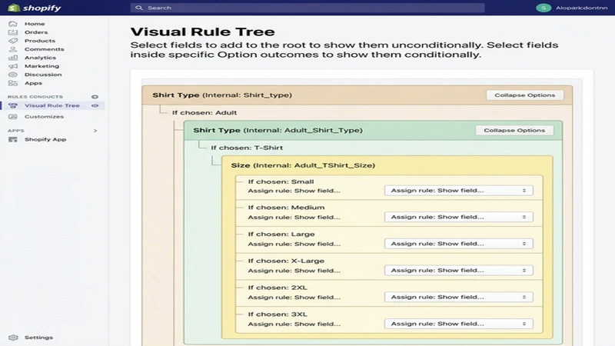Click into the Search field
This screenshot has height=346, width=615.
[307, 8]
